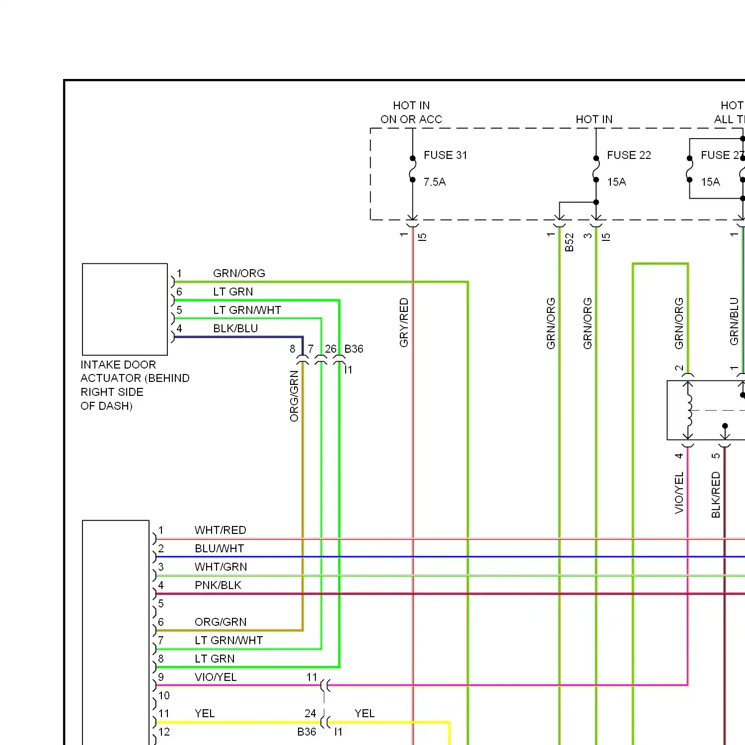Select YEL label right of connector 24

coord(365,713)
